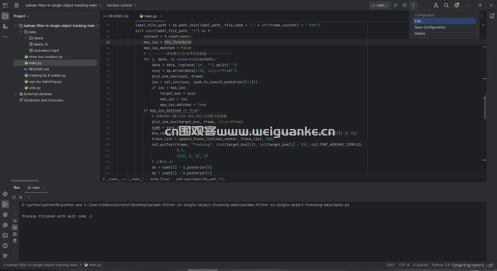Select Edit... in Configuration menu

coord(444,21)
